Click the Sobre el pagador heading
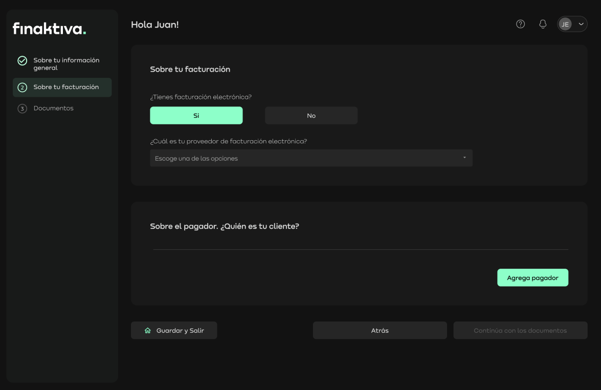The width and height of the screenshot is (601, 390). tap(225, 226)
